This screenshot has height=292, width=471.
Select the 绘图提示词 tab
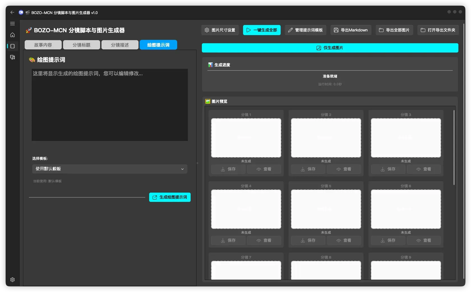click(158, 45)
